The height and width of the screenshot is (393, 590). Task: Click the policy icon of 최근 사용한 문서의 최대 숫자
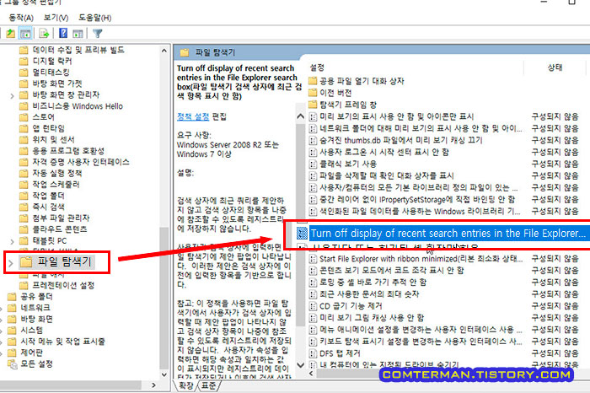pos(313,294)
